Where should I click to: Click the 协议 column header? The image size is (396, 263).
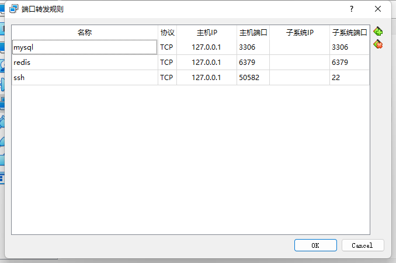click(167, 32)
